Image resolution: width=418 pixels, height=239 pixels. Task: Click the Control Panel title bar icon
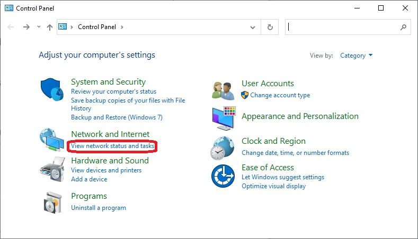9,8
